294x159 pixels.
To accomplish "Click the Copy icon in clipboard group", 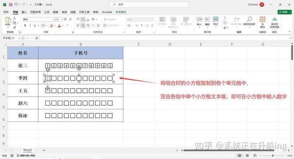I will [x=14, y=23].
